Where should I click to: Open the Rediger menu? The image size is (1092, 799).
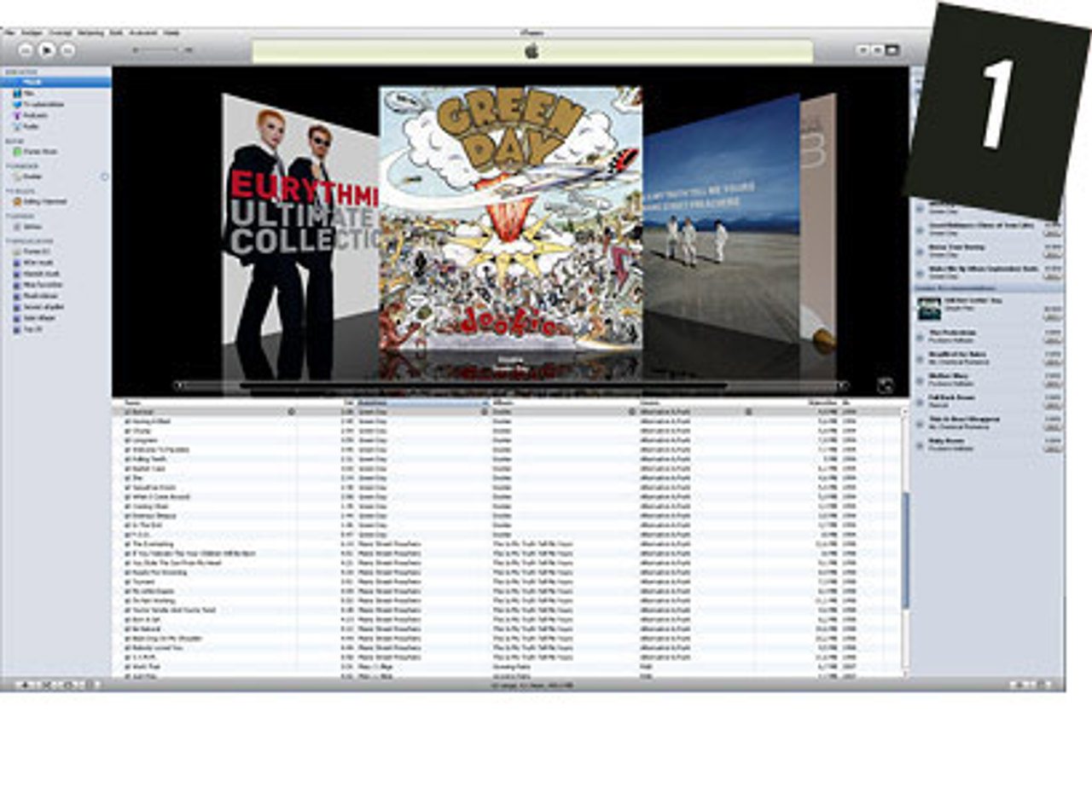[x=32, y=32]
